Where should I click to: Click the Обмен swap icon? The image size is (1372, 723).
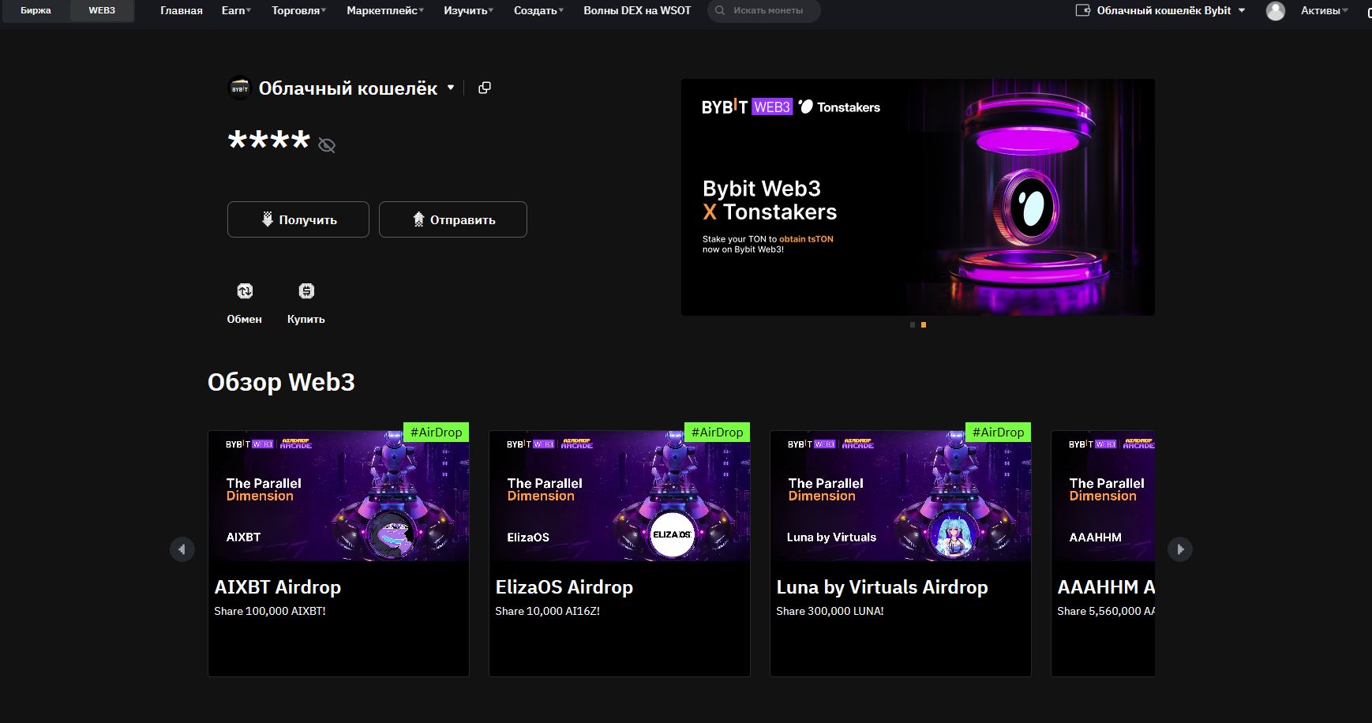245,291
